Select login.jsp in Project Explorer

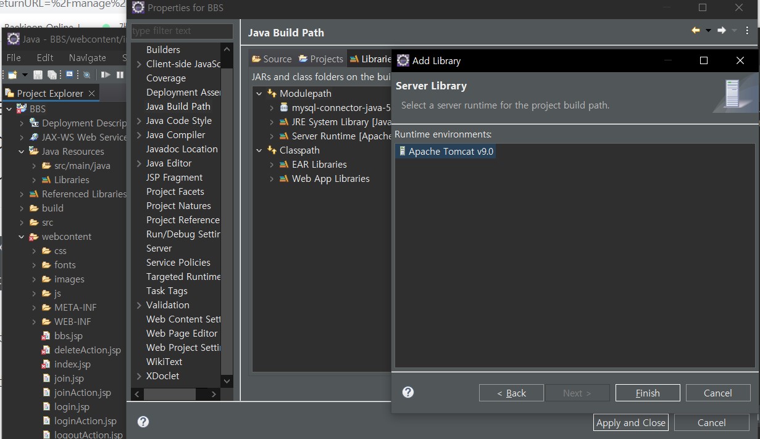coord(72,407)
